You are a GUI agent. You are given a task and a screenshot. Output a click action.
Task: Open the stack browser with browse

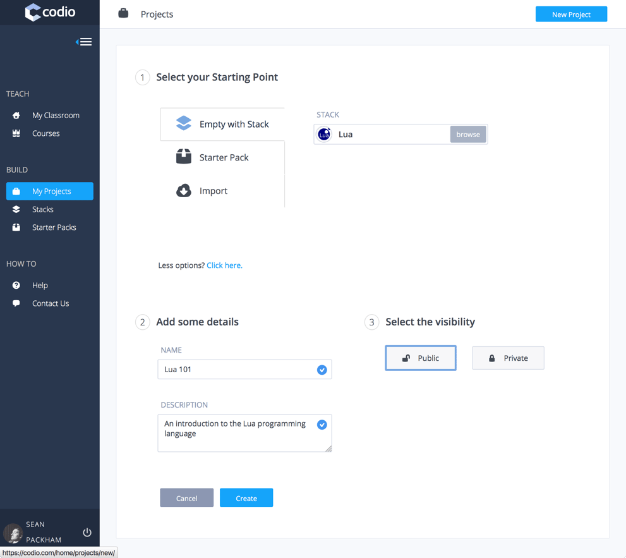pyautogui.click(x=467, y=134)
